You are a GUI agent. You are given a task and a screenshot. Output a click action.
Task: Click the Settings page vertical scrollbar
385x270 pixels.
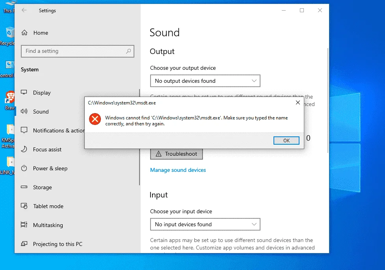(328, 101)
